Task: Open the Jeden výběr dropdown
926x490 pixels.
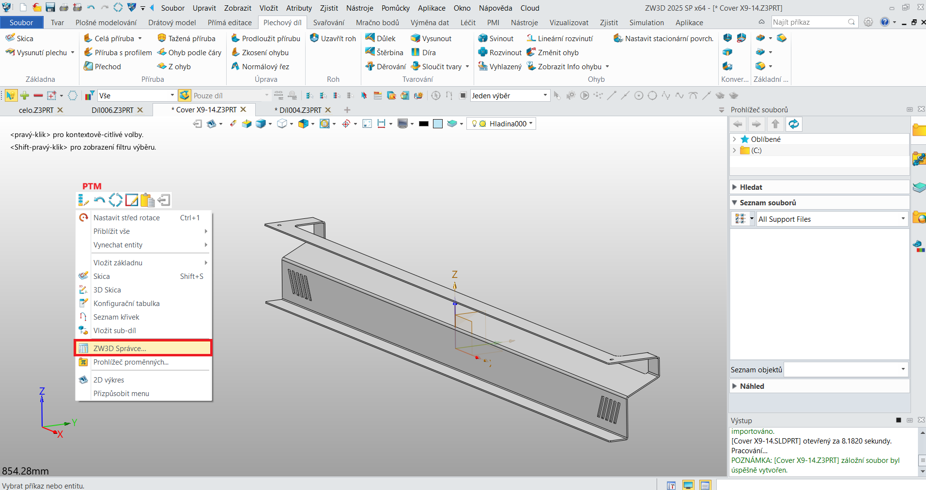Action: (510, 95)
